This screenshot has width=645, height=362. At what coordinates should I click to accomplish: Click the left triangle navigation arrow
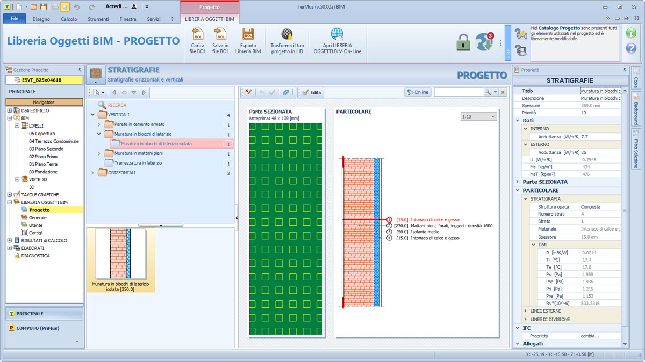[114, 92]
